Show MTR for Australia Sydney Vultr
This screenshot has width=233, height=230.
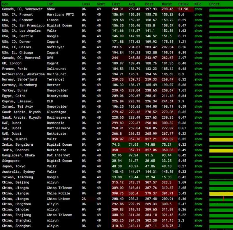point(198,172)
